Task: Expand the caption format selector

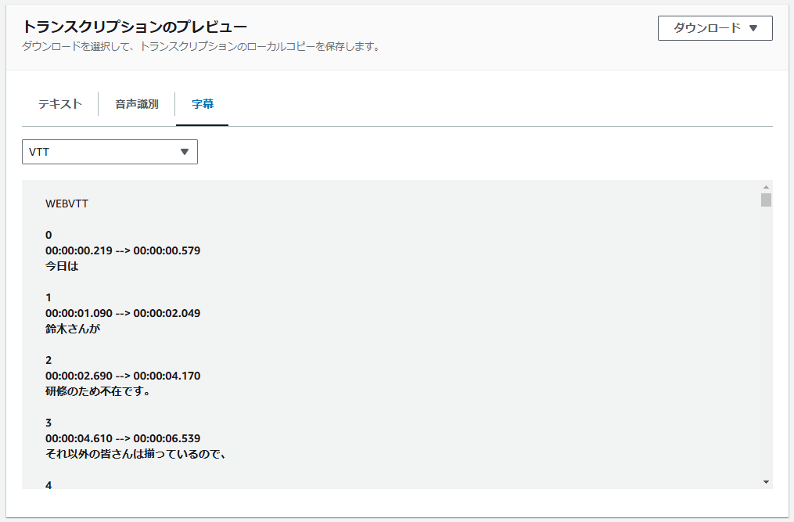Action: point(110,152)
